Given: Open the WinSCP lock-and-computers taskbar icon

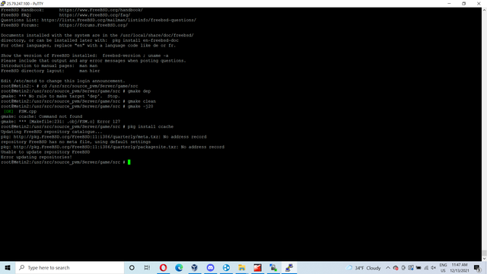Looking at the screenshot, I should point(273,267).
